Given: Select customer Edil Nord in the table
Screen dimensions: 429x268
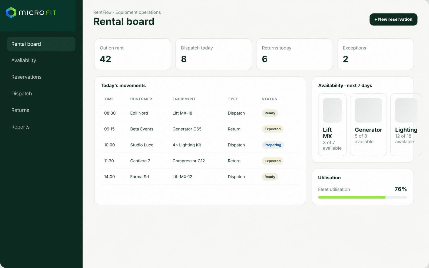Looking at the screenshot, I should (139, 113).
